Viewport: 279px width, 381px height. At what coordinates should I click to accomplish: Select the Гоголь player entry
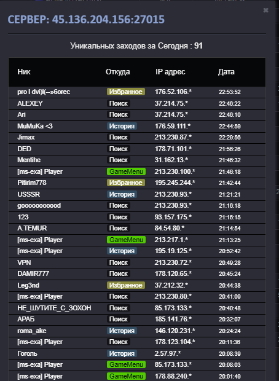point(137,353)
